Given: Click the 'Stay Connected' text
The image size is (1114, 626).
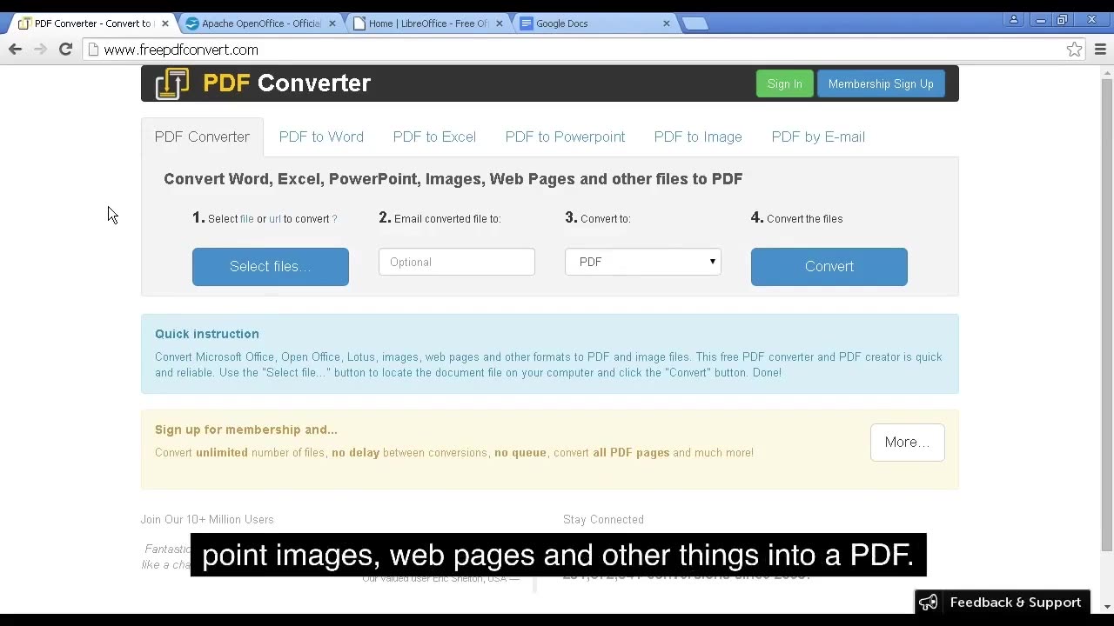Looking at the screenshot, I should tap(603, 519).
